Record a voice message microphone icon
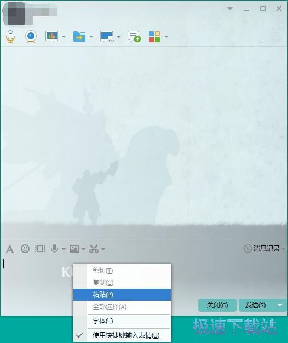This screenshot has height=343, width=288. [x=54, y=249]
